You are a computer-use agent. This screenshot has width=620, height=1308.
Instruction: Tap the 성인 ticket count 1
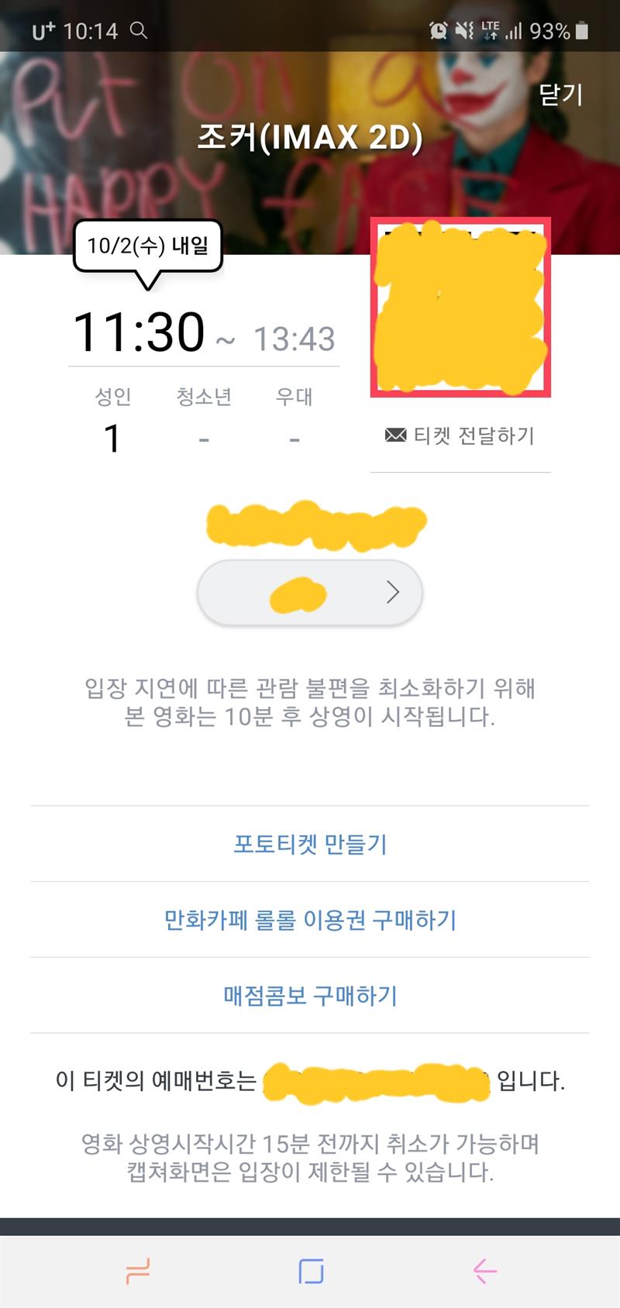pos(112,438)
